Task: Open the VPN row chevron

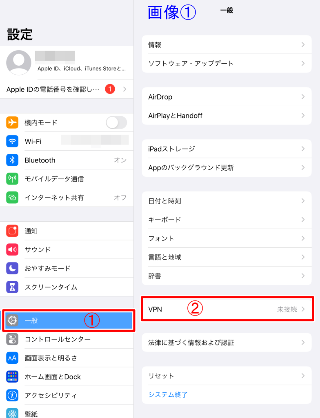Action: coord(303,309)
